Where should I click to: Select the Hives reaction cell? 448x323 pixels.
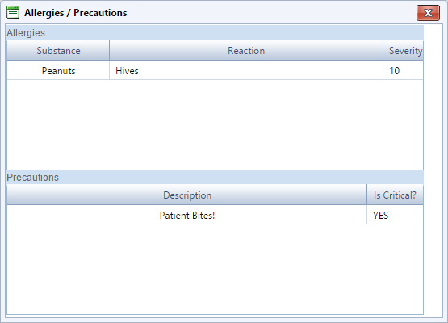pos(246,70)
